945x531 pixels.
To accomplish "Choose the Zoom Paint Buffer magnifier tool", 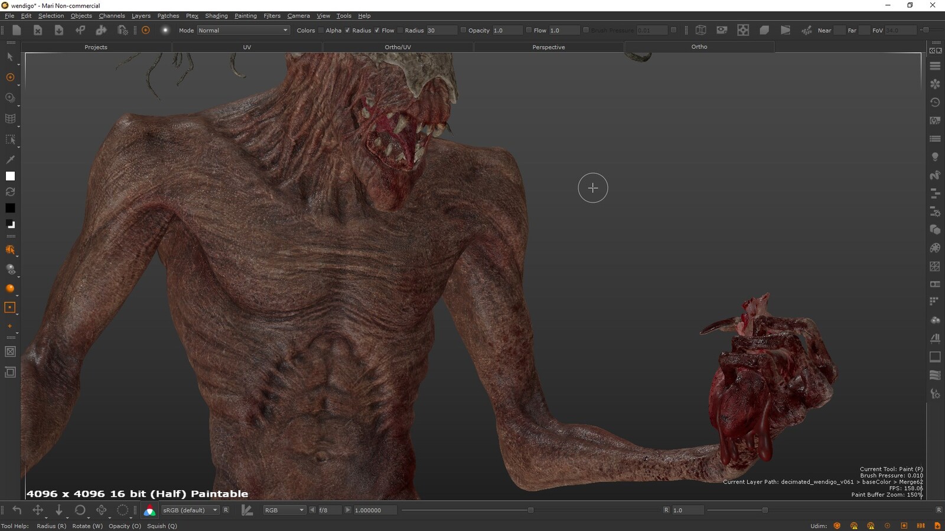I will [x=10, y=98].
